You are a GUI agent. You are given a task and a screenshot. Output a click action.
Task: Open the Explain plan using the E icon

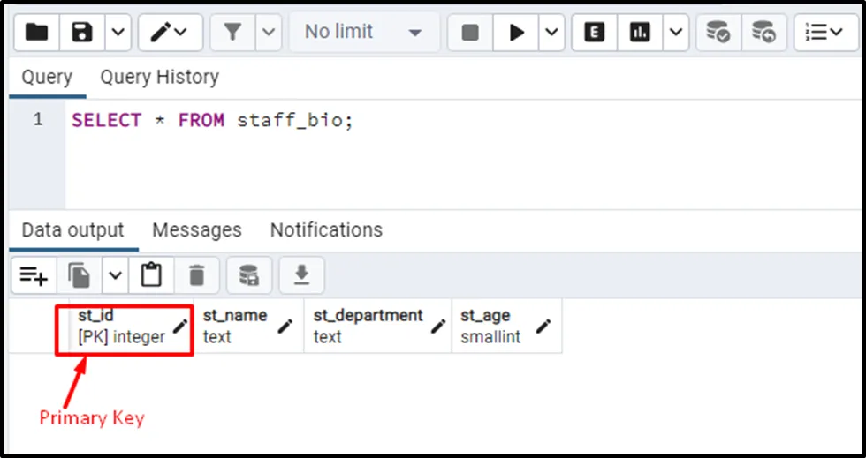pos(595,33)
